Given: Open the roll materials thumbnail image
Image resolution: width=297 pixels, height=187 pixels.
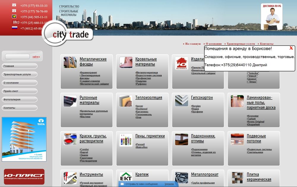Looking at the screenshot, I should (x=70, y=101).
